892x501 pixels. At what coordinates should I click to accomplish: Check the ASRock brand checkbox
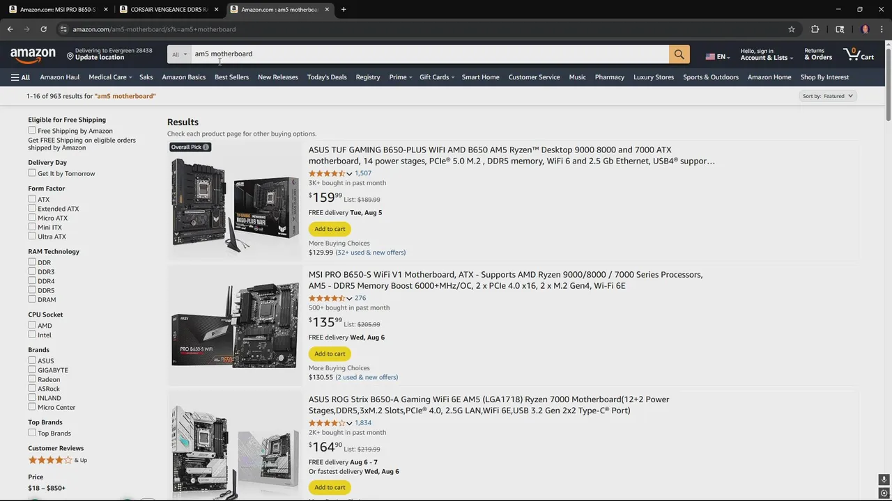[32, 388]
